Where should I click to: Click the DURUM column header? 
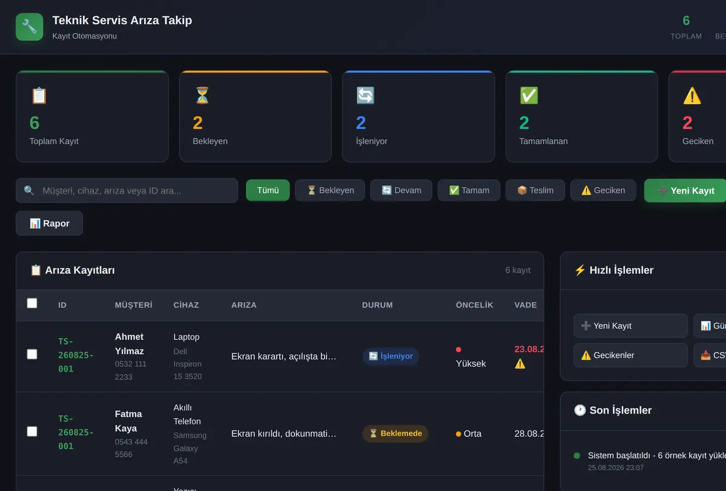pos(378,305)
